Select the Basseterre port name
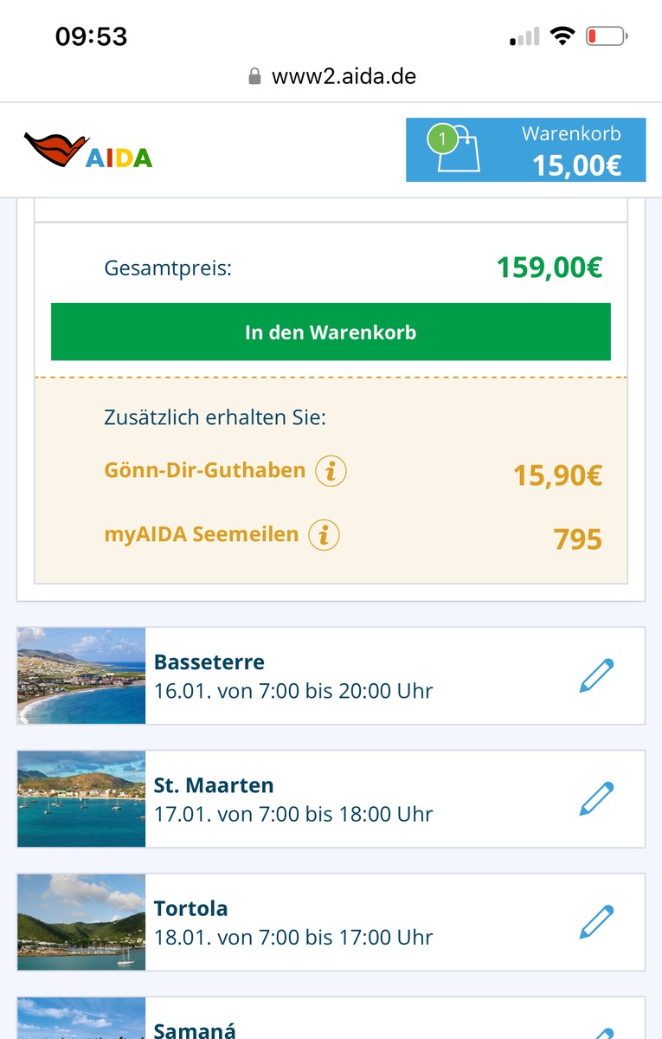Screen dimensions: 662x1039 pos(209,662)
